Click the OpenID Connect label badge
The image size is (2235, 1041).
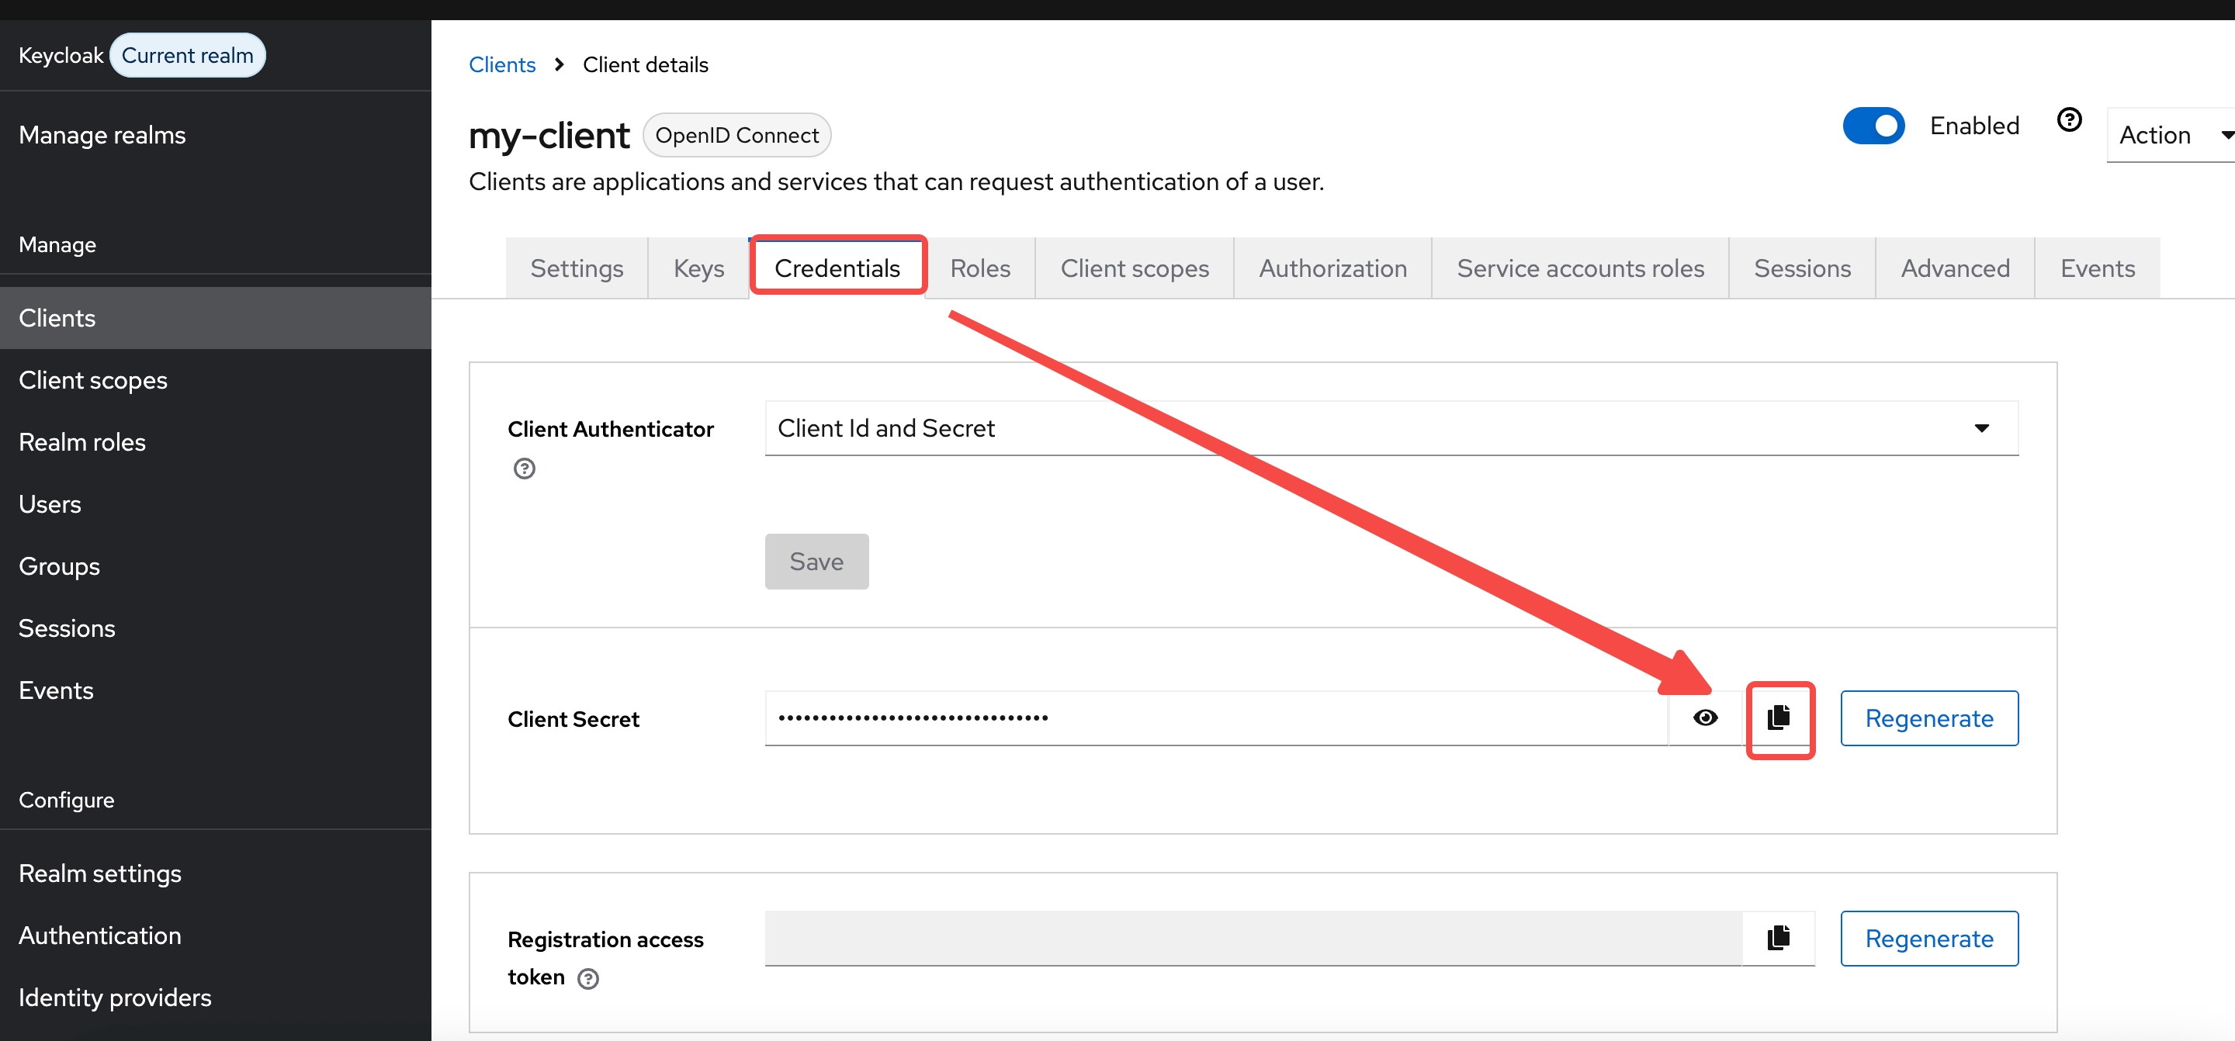736,135
